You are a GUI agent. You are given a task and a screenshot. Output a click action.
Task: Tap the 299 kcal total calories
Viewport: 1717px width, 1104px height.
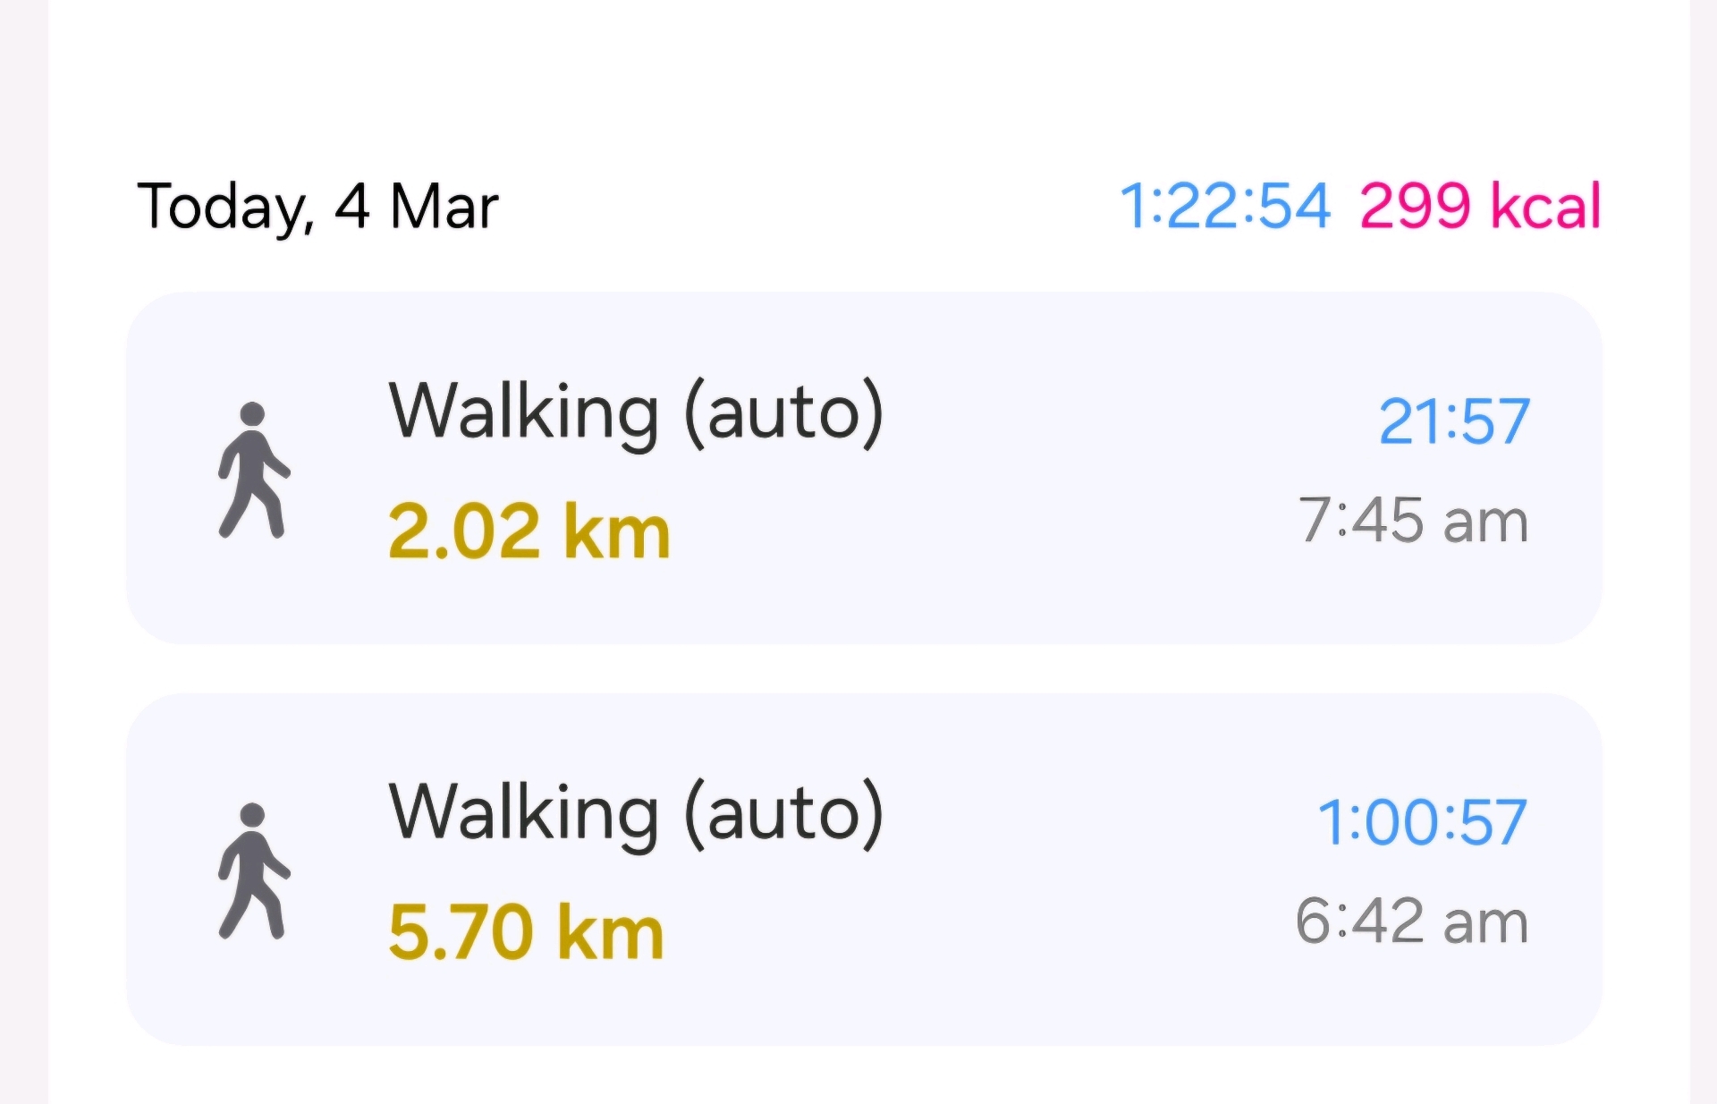coord(1480,206)
